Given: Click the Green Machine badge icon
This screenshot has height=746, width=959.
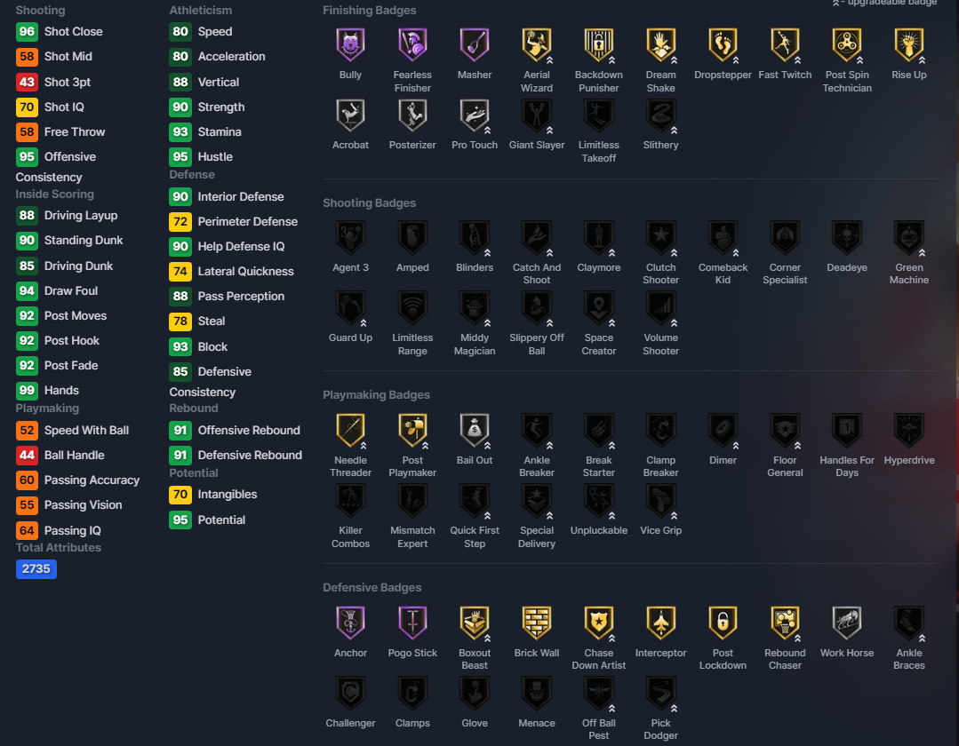Looking at the screenshot, I should (x=909, y=237).
